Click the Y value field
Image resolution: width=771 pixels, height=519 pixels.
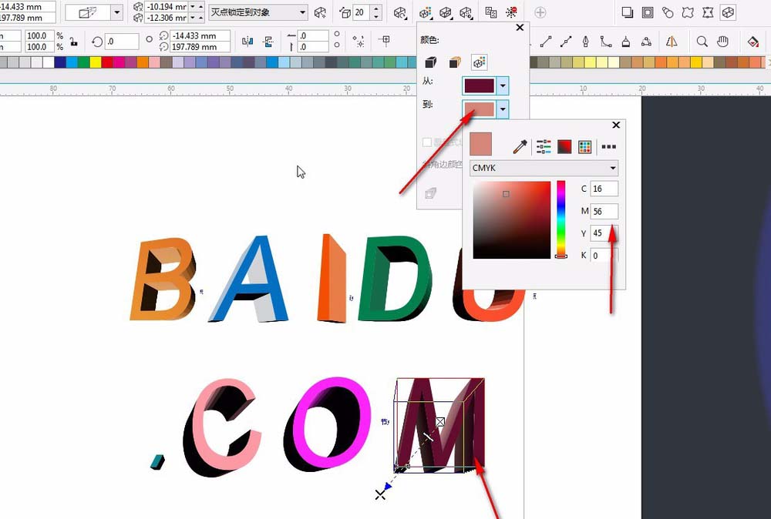pyautogui.click(x=604, y=233)
